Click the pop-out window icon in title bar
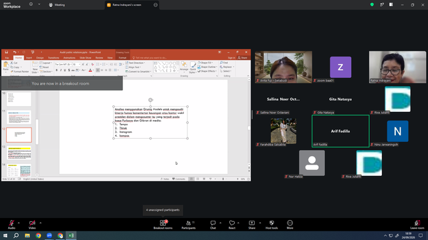Image resolution: width=428 pixels, height=240 pixels. (382, 5)
